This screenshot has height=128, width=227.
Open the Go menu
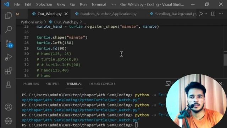pyautogui.click(x=72, y=4)
